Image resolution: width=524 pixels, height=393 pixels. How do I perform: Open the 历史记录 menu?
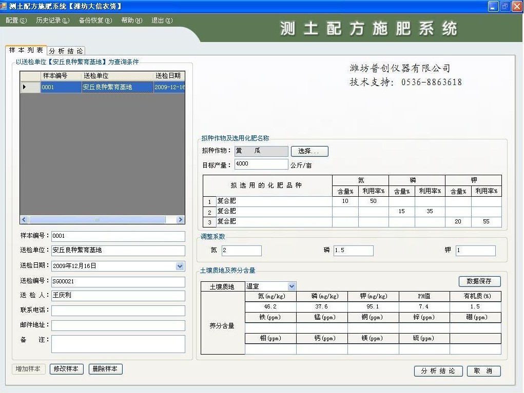[x=52, y=20]
